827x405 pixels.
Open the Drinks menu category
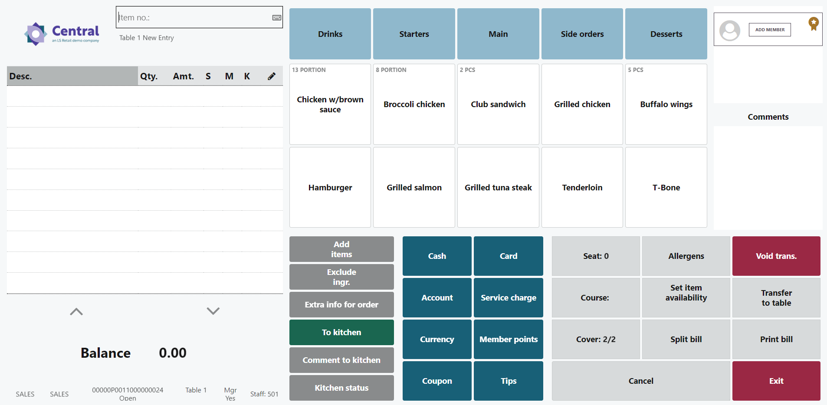click(330, 34)
